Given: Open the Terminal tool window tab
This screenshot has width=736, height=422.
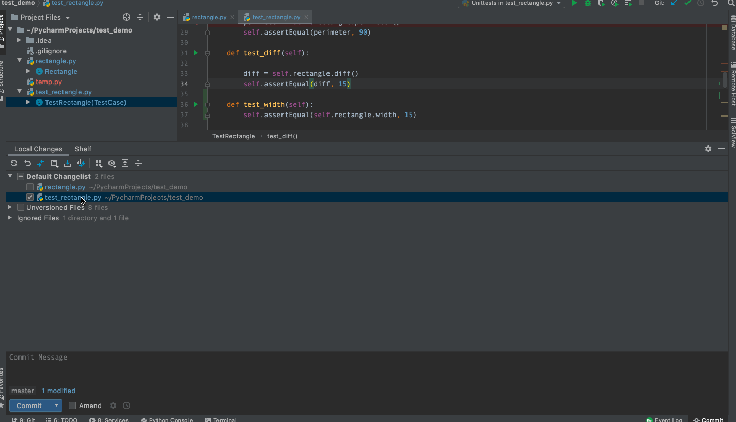Looking at the screenshot, I should point(221,420).
